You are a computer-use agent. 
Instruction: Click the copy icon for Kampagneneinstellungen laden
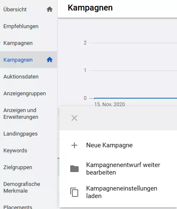(x=74, y=192)
